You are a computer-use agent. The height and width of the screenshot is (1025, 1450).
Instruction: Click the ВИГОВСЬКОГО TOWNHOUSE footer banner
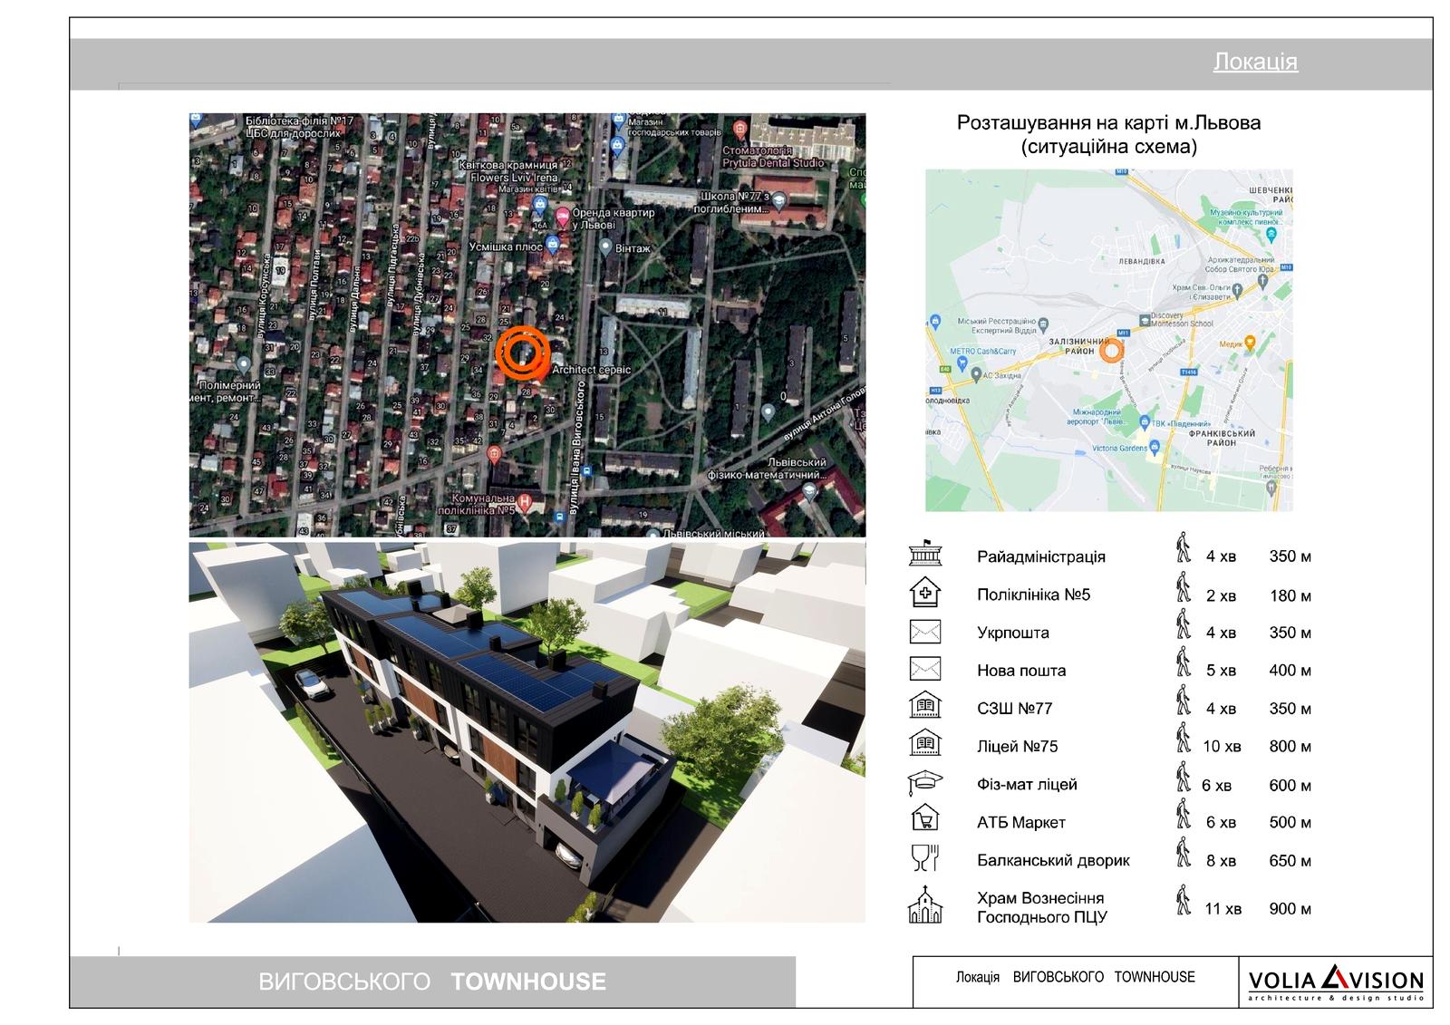pyautogui.click(x=432, y=981)
